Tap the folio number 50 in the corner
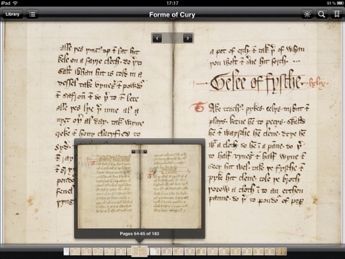 pyautogui.click(x=331, y=25)
